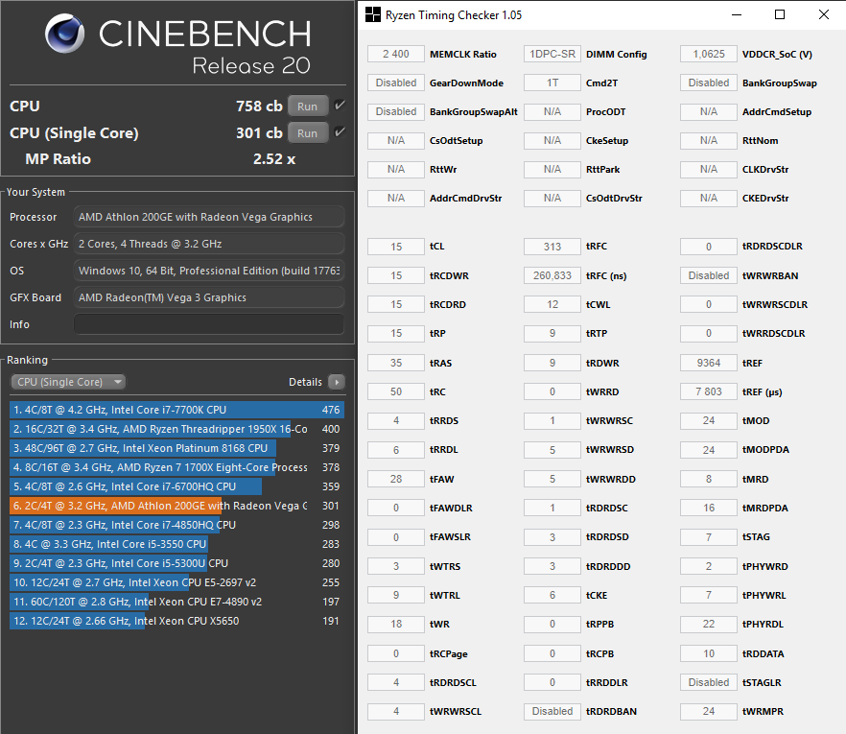Run the CPU multi-core benchmark
The width and height of the screenshot is (846, 734).
(x=308, y=107)
